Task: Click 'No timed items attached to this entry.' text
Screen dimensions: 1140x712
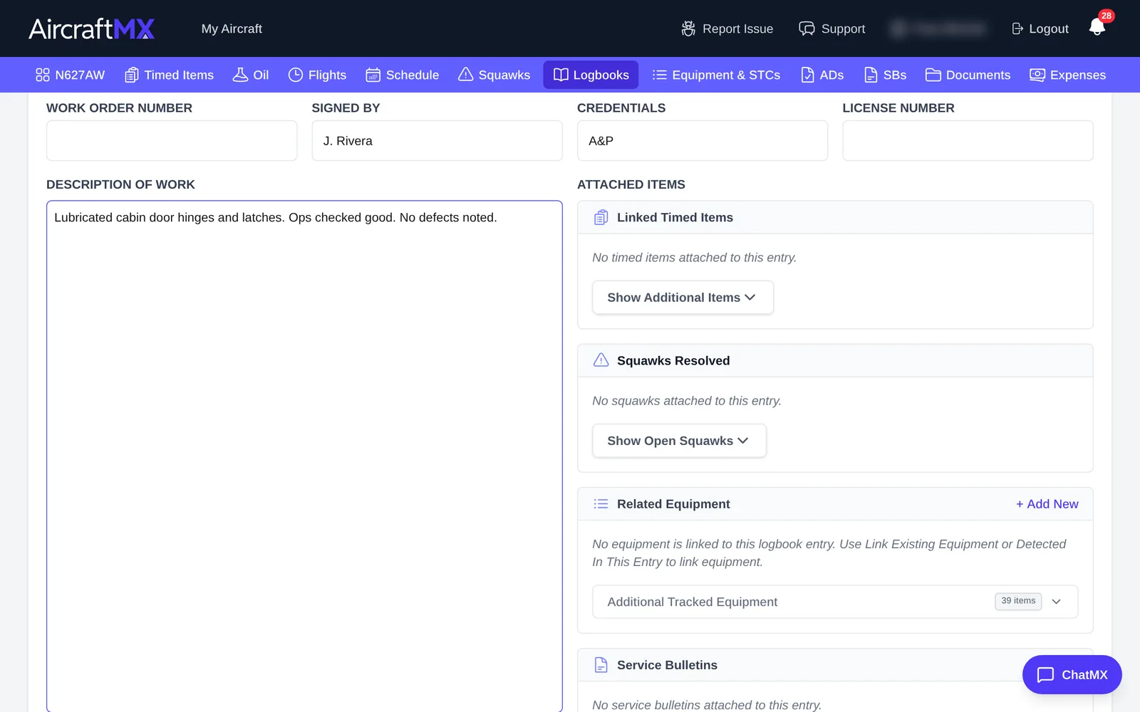Action: tap(694, 258)
